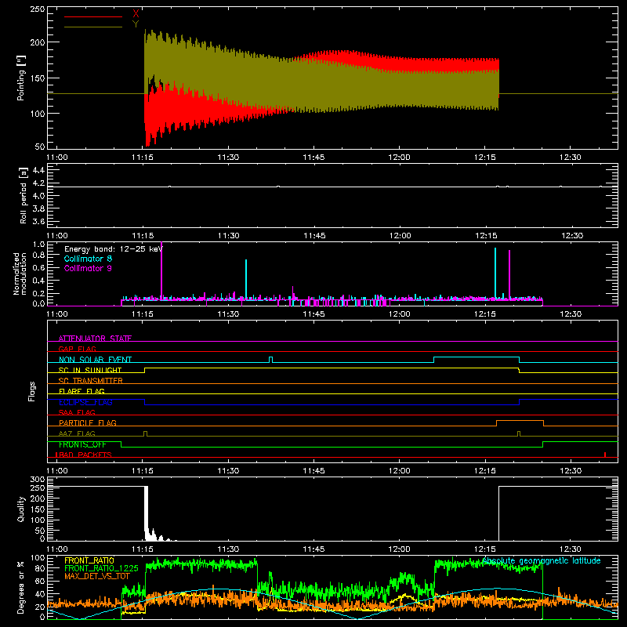Click 'Absolute geomagnetic latitude' legend text
The height and width of the screenshot is (627, 627).
pyautogui.click(x=542, y=560)
